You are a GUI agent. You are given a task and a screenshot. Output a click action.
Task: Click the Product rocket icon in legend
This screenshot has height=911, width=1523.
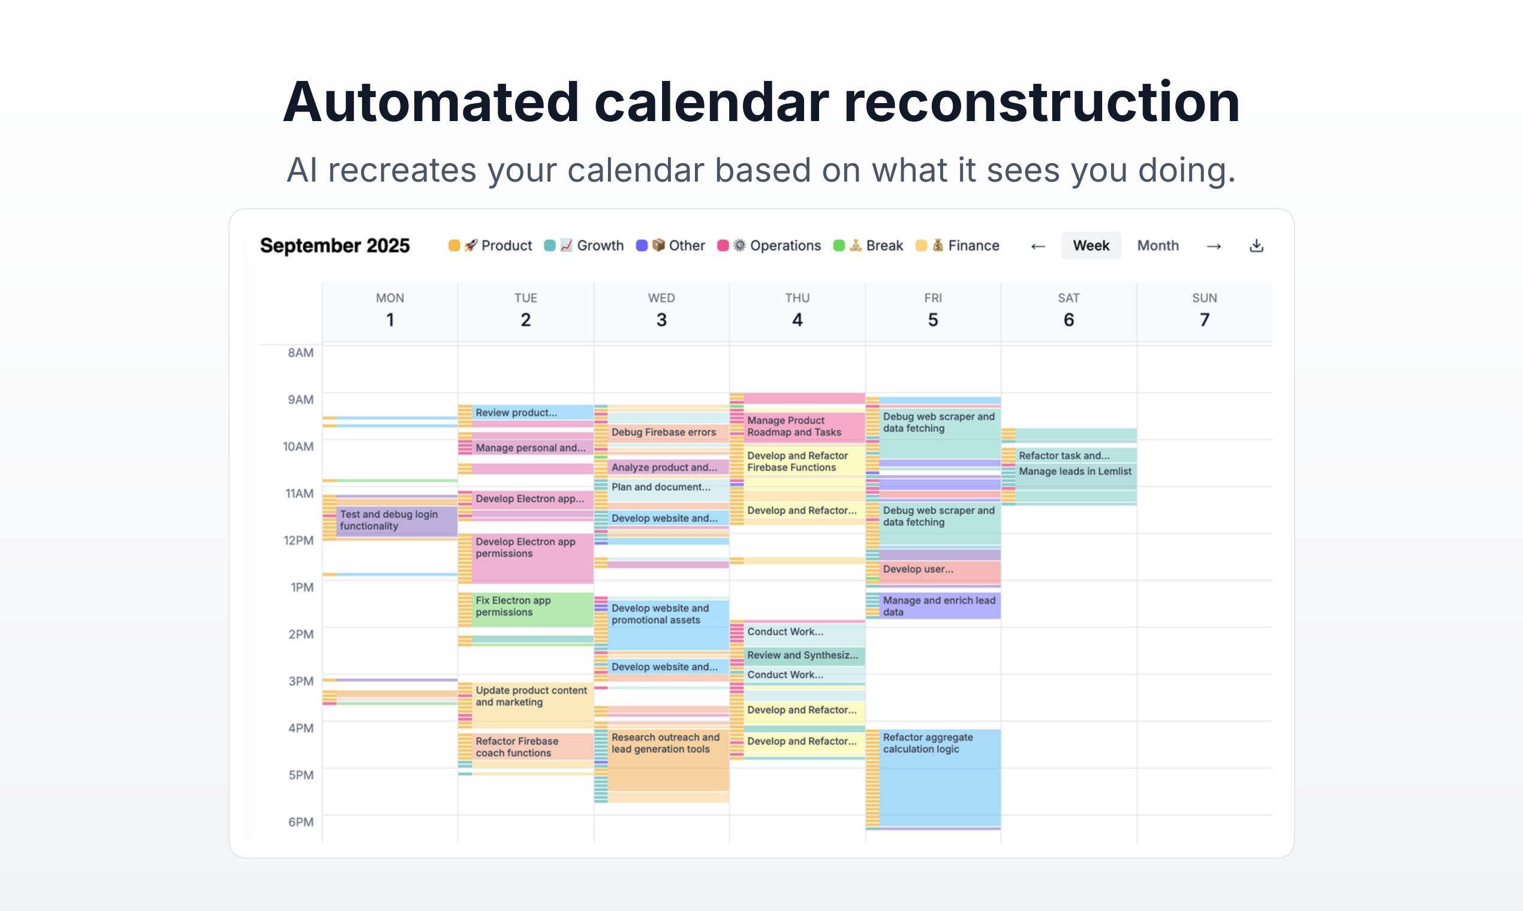[x=471, y=246]
